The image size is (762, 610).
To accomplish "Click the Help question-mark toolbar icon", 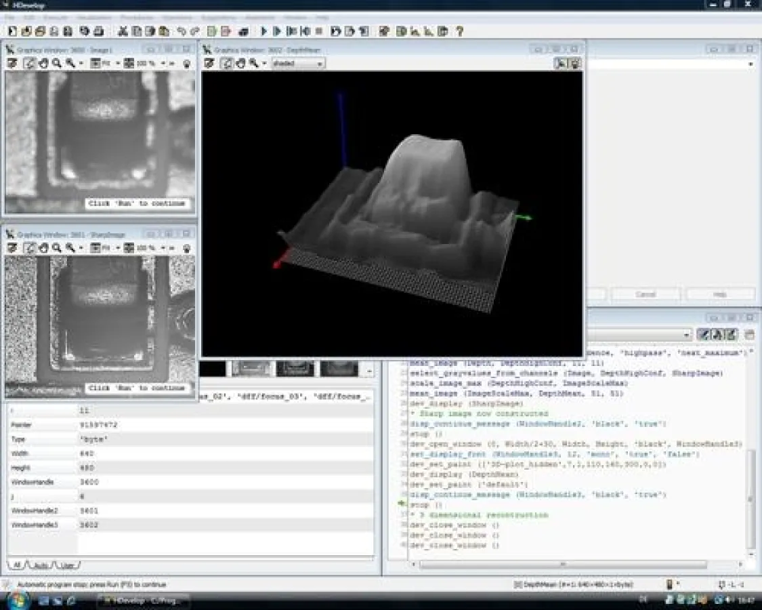I will click(459, 30).
